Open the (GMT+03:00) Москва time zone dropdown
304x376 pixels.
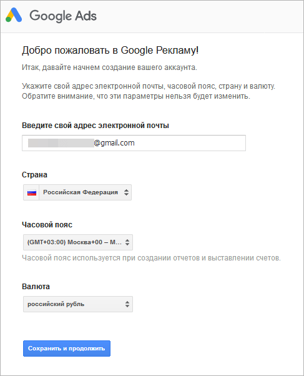tap(78, 242)
